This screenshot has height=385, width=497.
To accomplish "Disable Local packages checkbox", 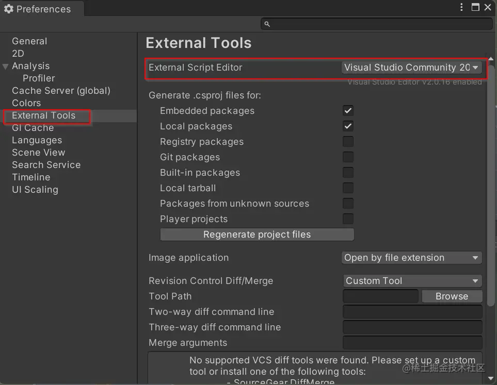I will coord(348,126).
